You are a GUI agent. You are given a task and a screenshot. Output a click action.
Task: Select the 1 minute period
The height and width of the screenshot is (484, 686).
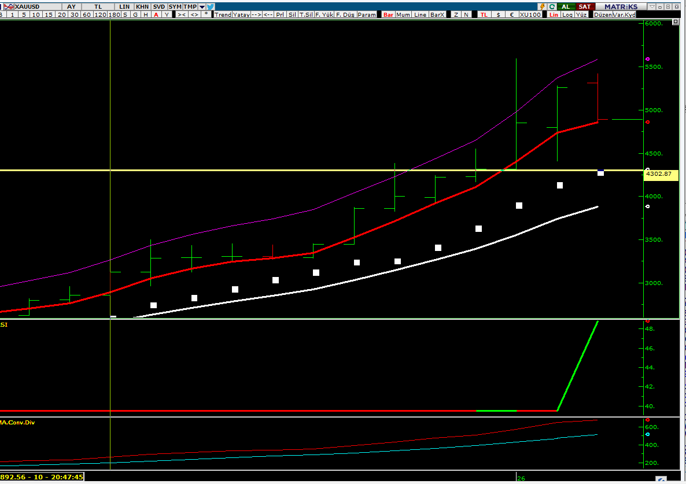[12, 14]
